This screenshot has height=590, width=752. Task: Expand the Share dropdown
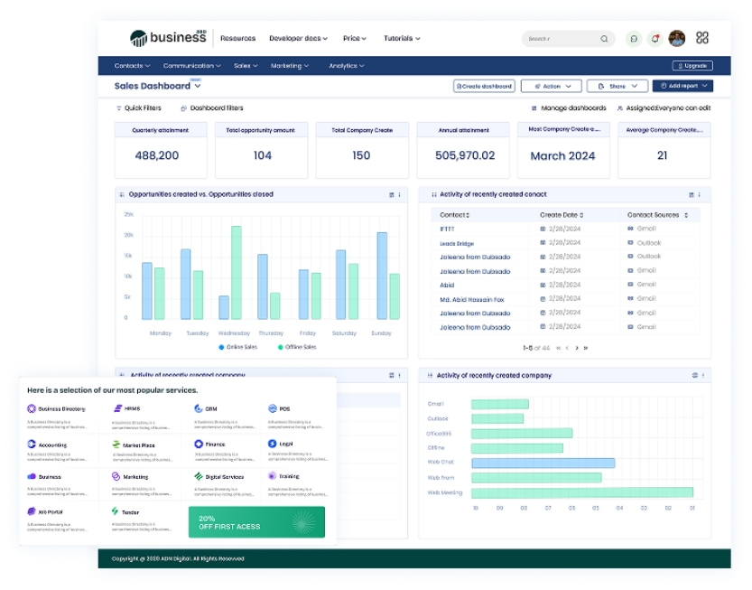(x=617, y=86)
